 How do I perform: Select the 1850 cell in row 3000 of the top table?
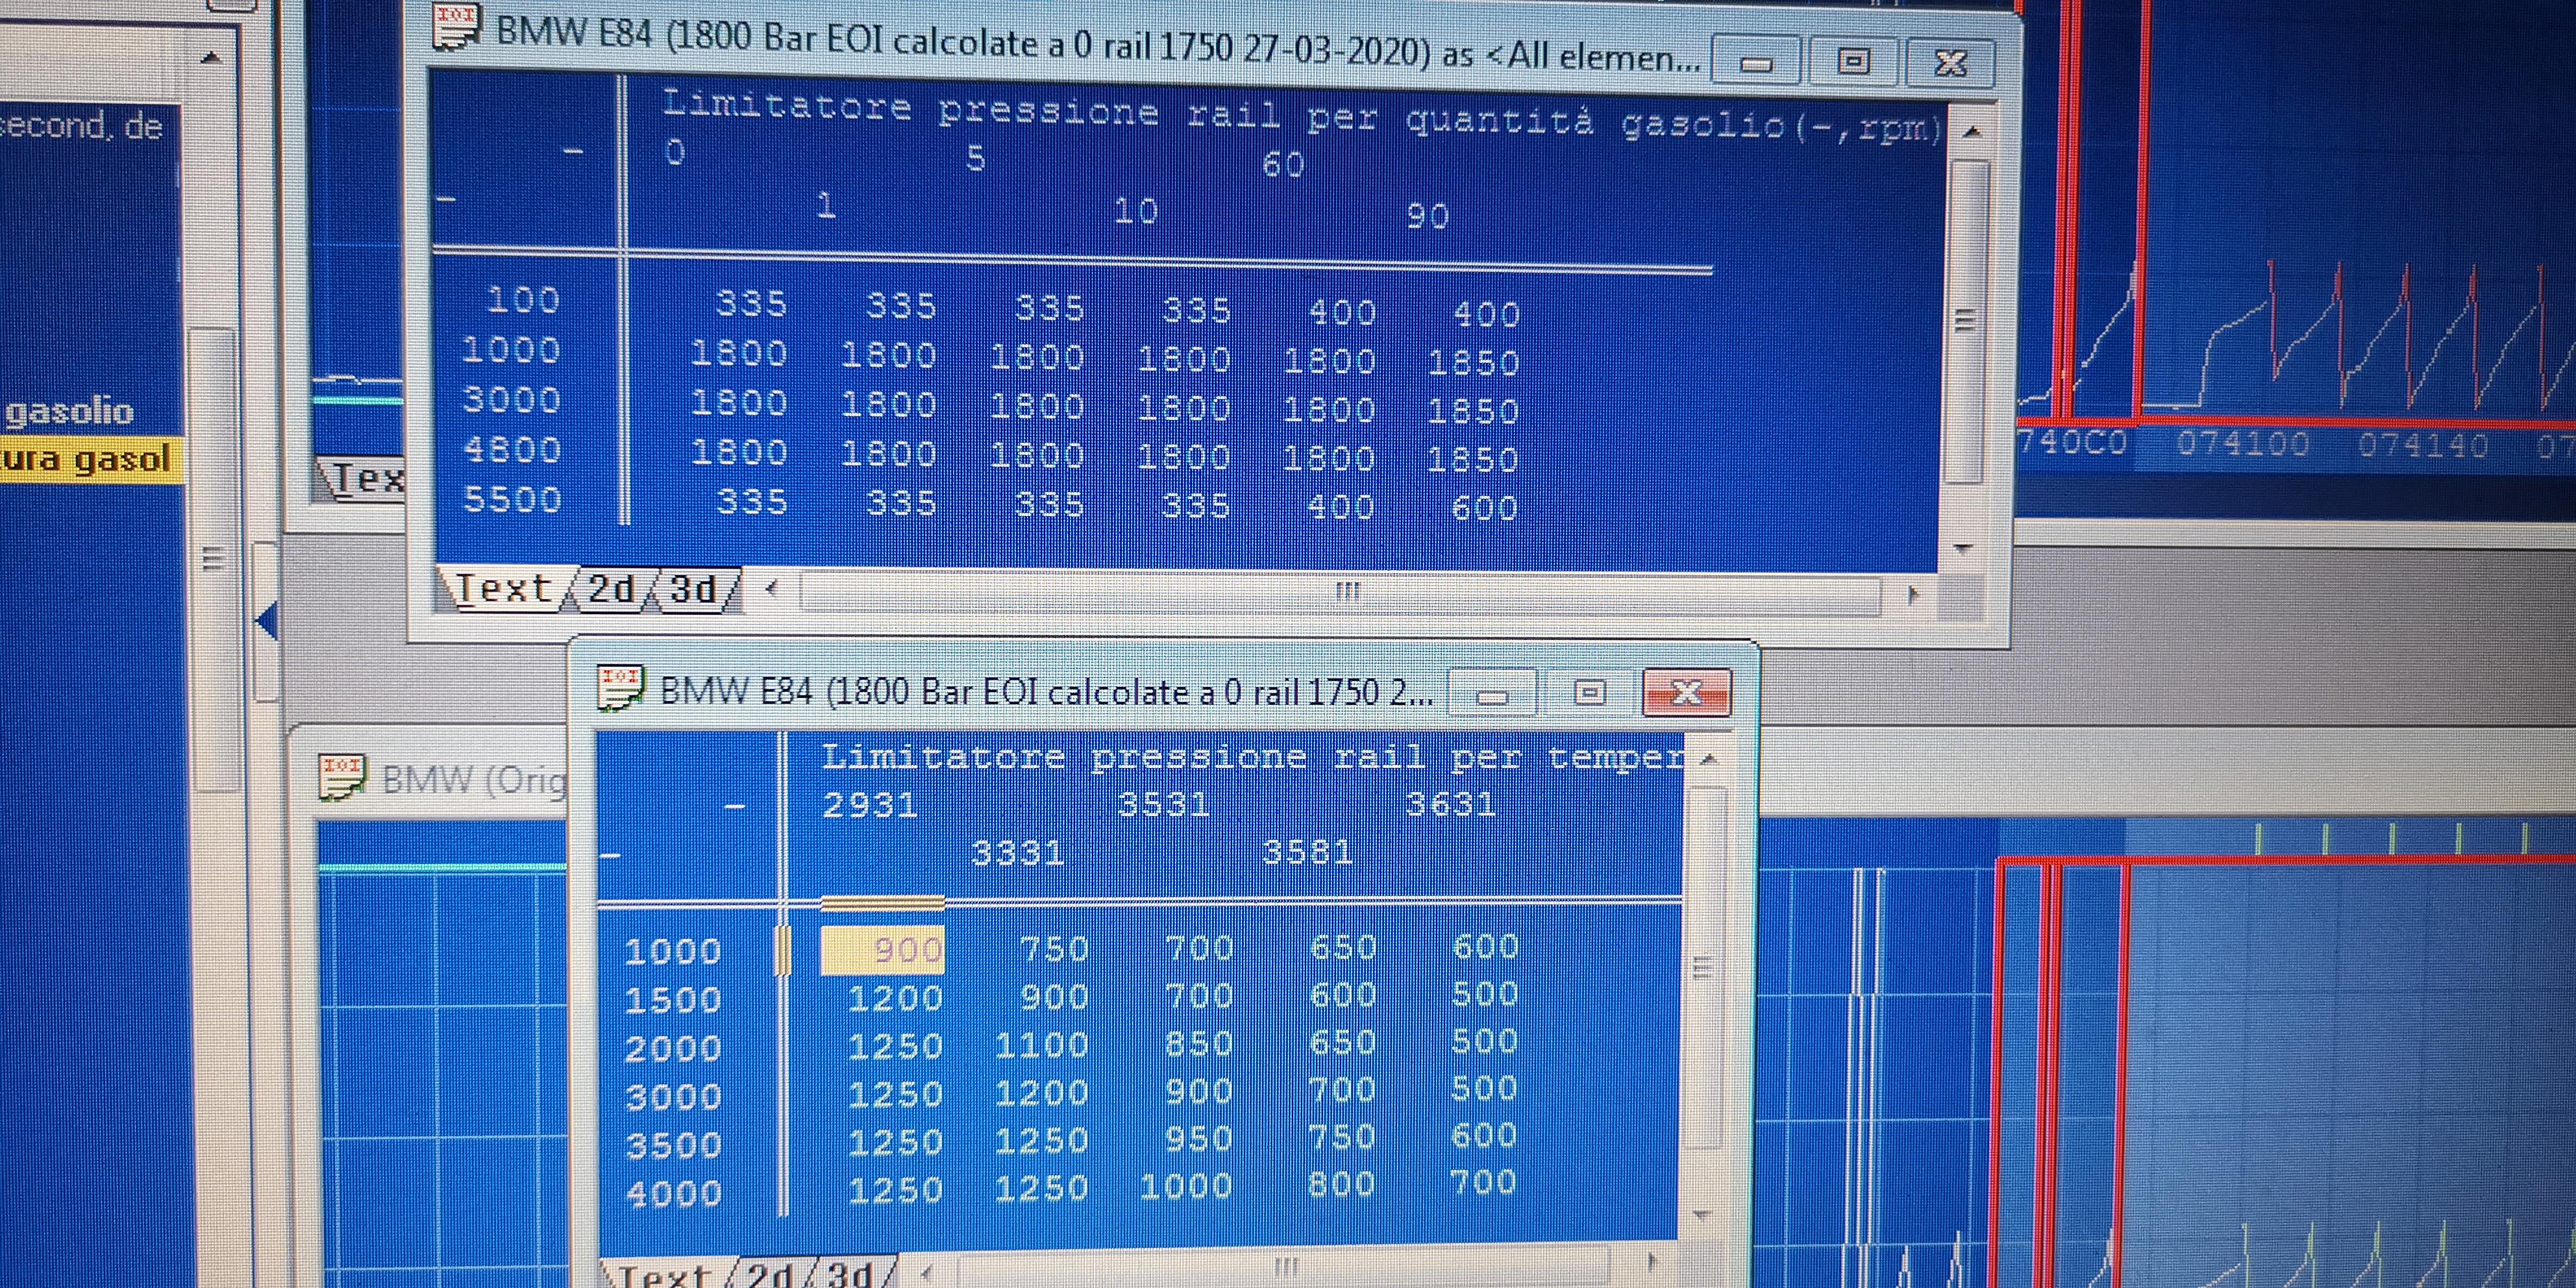[1473, 411]
